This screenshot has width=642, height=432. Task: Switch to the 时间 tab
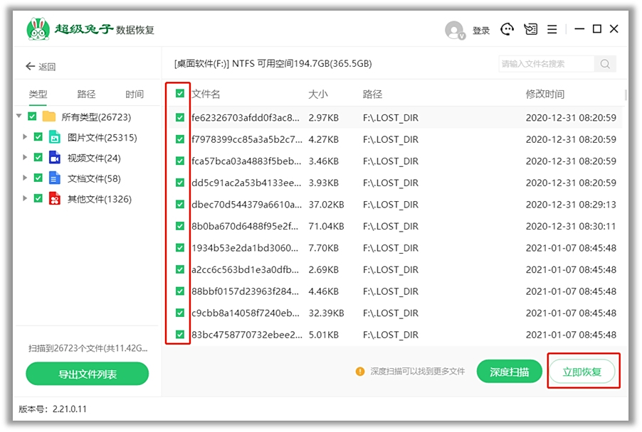point(135,94)
